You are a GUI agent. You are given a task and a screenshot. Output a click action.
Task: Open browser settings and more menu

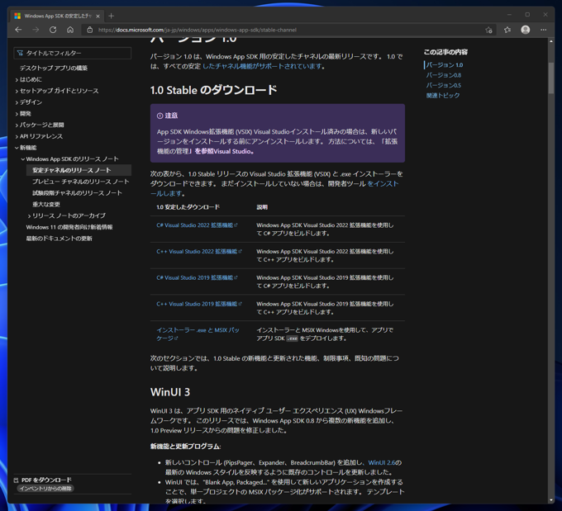click(543, 30)
